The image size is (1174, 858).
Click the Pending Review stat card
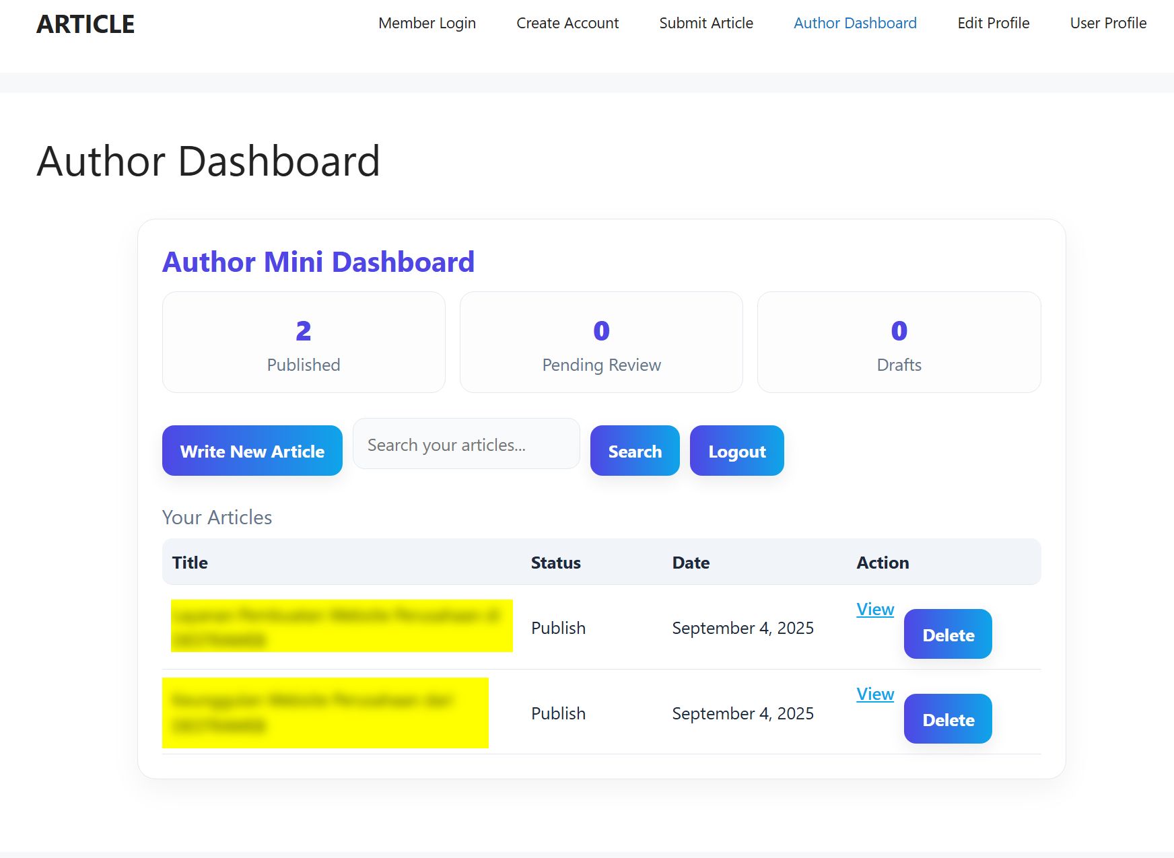[601, 343]
